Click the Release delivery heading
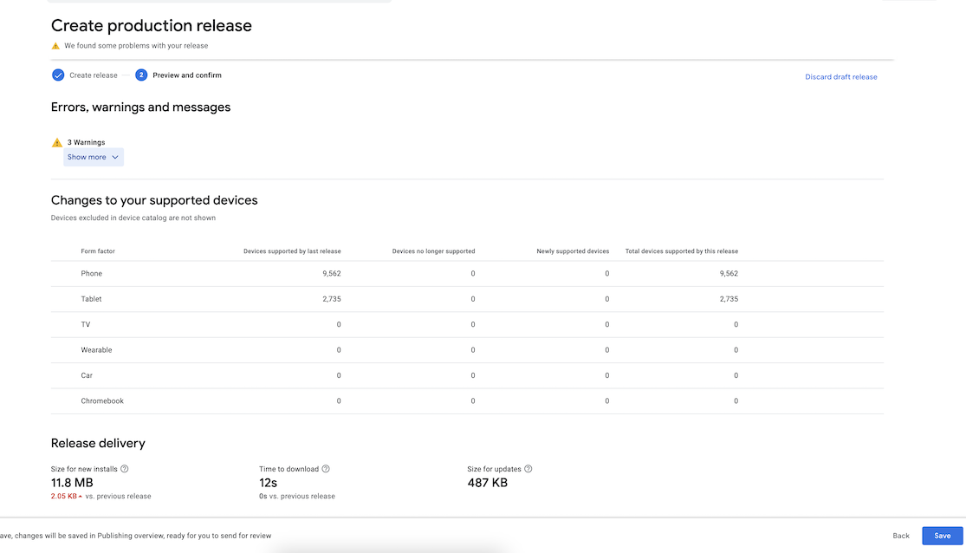 pos(98,443)
